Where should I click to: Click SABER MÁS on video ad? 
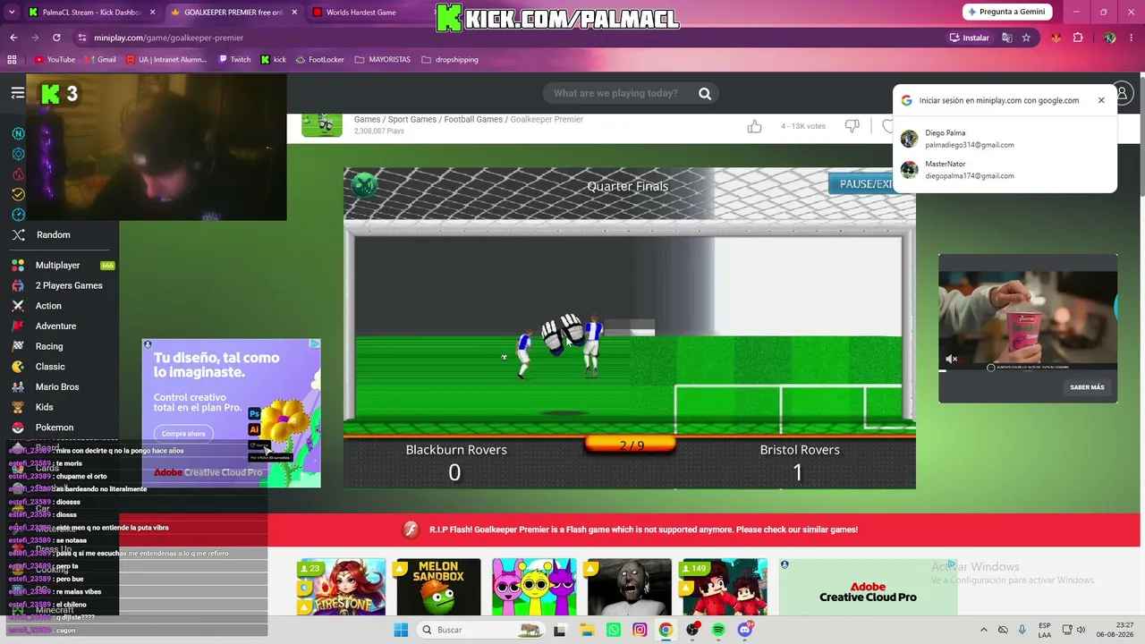(x=1087, y=387)
